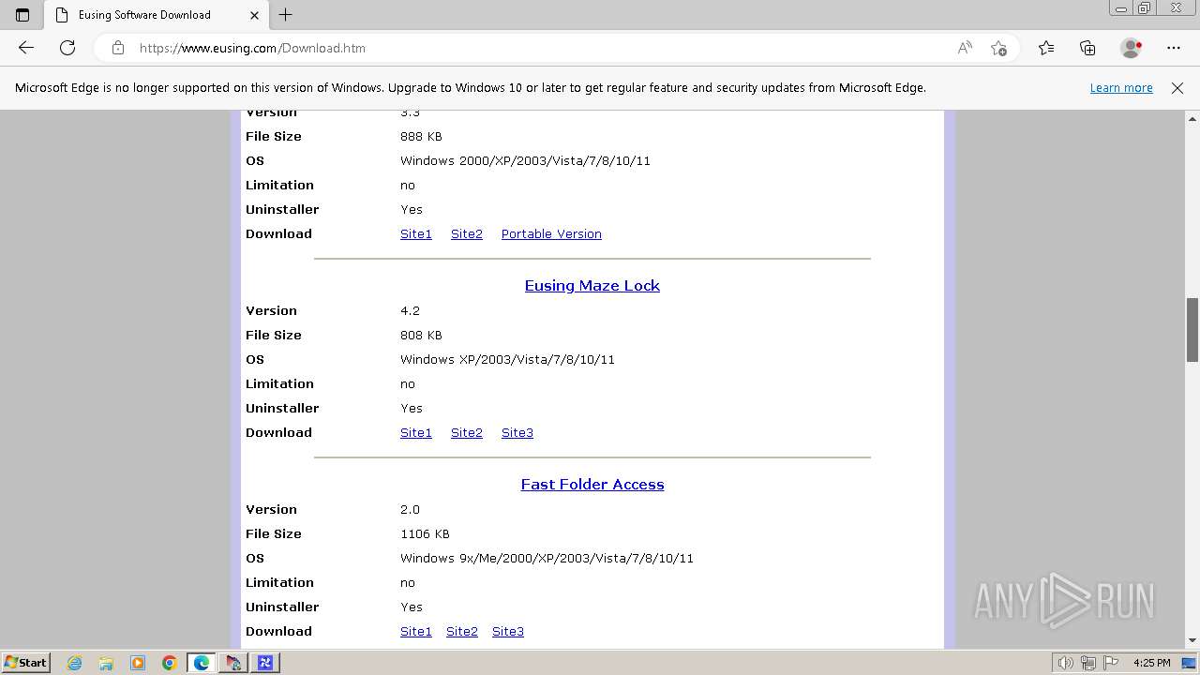This screenshot has height=675, width=1200.
Task: Click the Show desktop tray button
Action: click(1189, 663)
